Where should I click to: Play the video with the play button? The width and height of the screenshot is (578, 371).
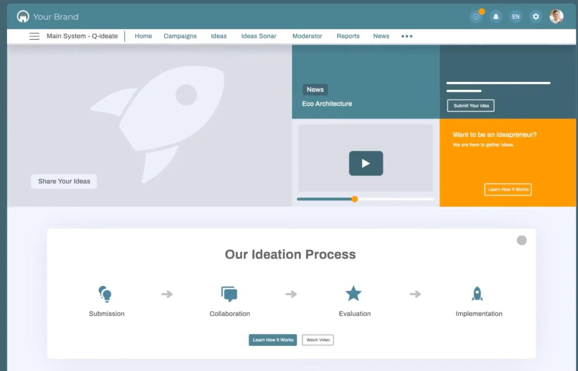point(366,163)
